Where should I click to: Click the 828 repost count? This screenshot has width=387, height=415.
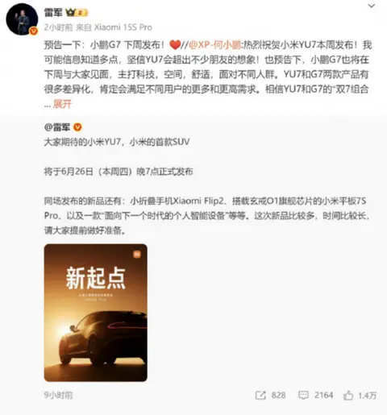point(278,395)
